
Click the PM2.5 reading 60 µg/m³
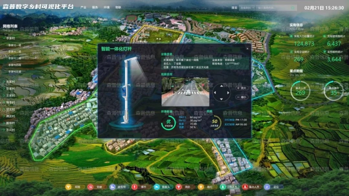click(x=196, y=117)
